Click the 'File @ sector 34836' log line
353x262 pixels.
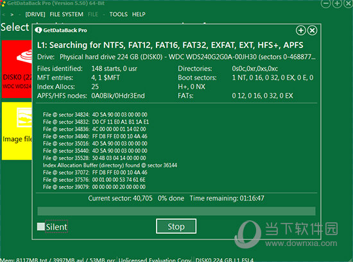(x=94, y=129)
